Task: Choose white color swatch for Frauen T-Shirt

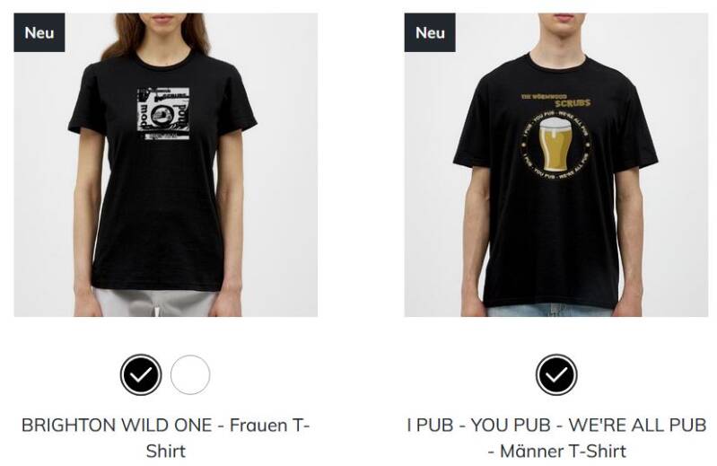Action: pyautogui.click(x=190, y=374)
